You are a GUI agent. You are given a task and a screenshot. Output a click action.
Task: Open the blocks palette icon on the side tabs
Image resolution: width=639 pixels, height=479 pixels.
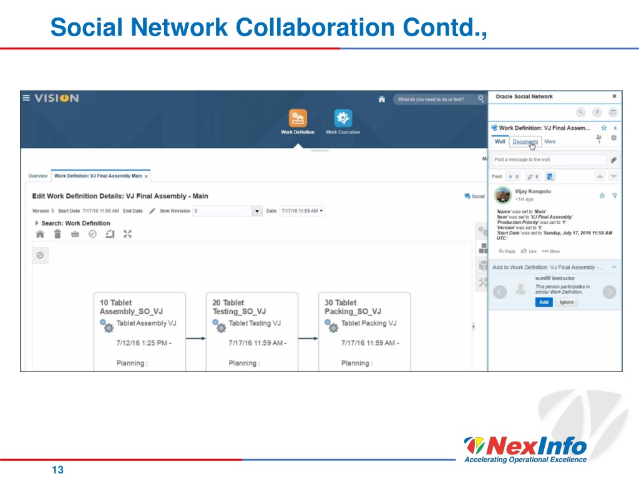(482, 248)
